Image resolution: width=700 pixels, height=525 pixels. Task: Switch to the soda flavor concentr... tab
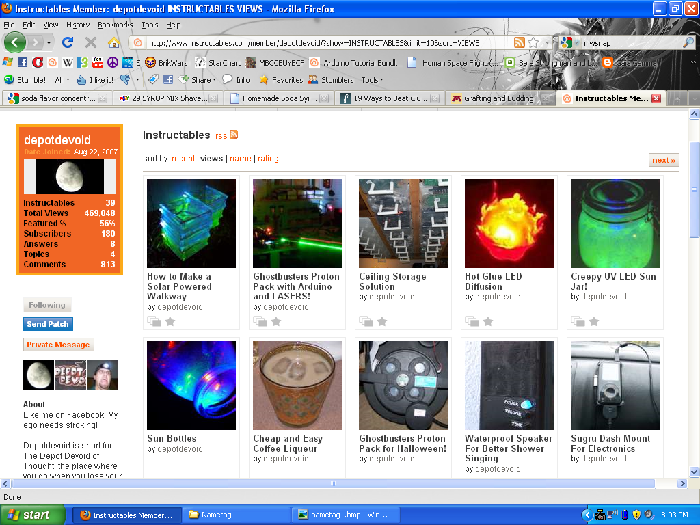(56, 98)
